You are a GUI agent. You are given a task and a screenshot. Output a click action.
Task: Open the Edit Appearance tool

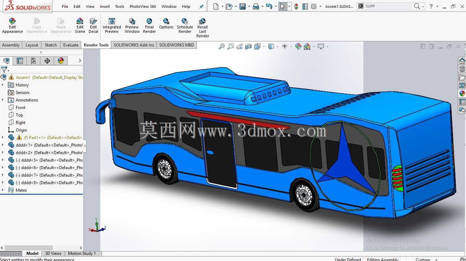12,26
